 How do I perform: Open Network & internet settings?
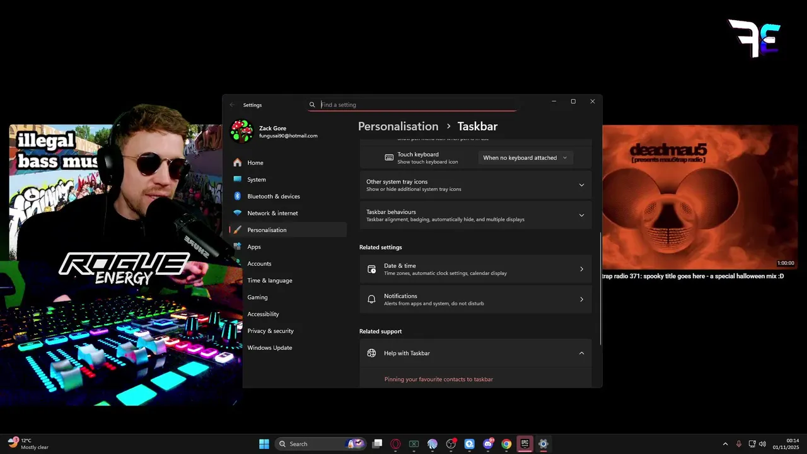pyautogui.click(x=288, y=213)
